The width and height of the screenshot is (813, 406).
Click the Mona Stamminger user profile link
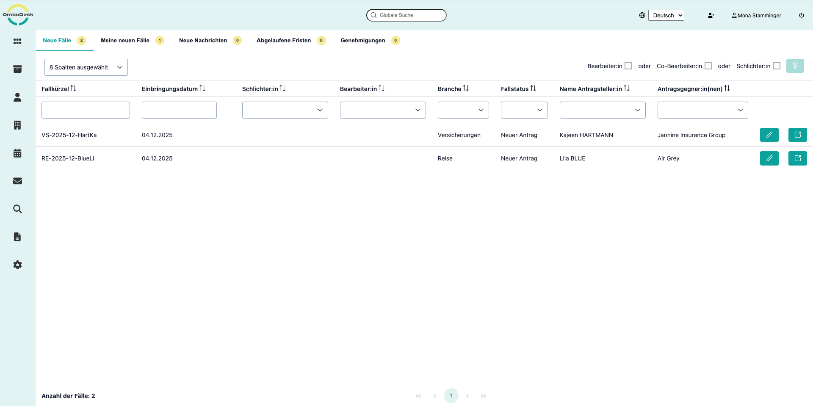click(757, 15)
